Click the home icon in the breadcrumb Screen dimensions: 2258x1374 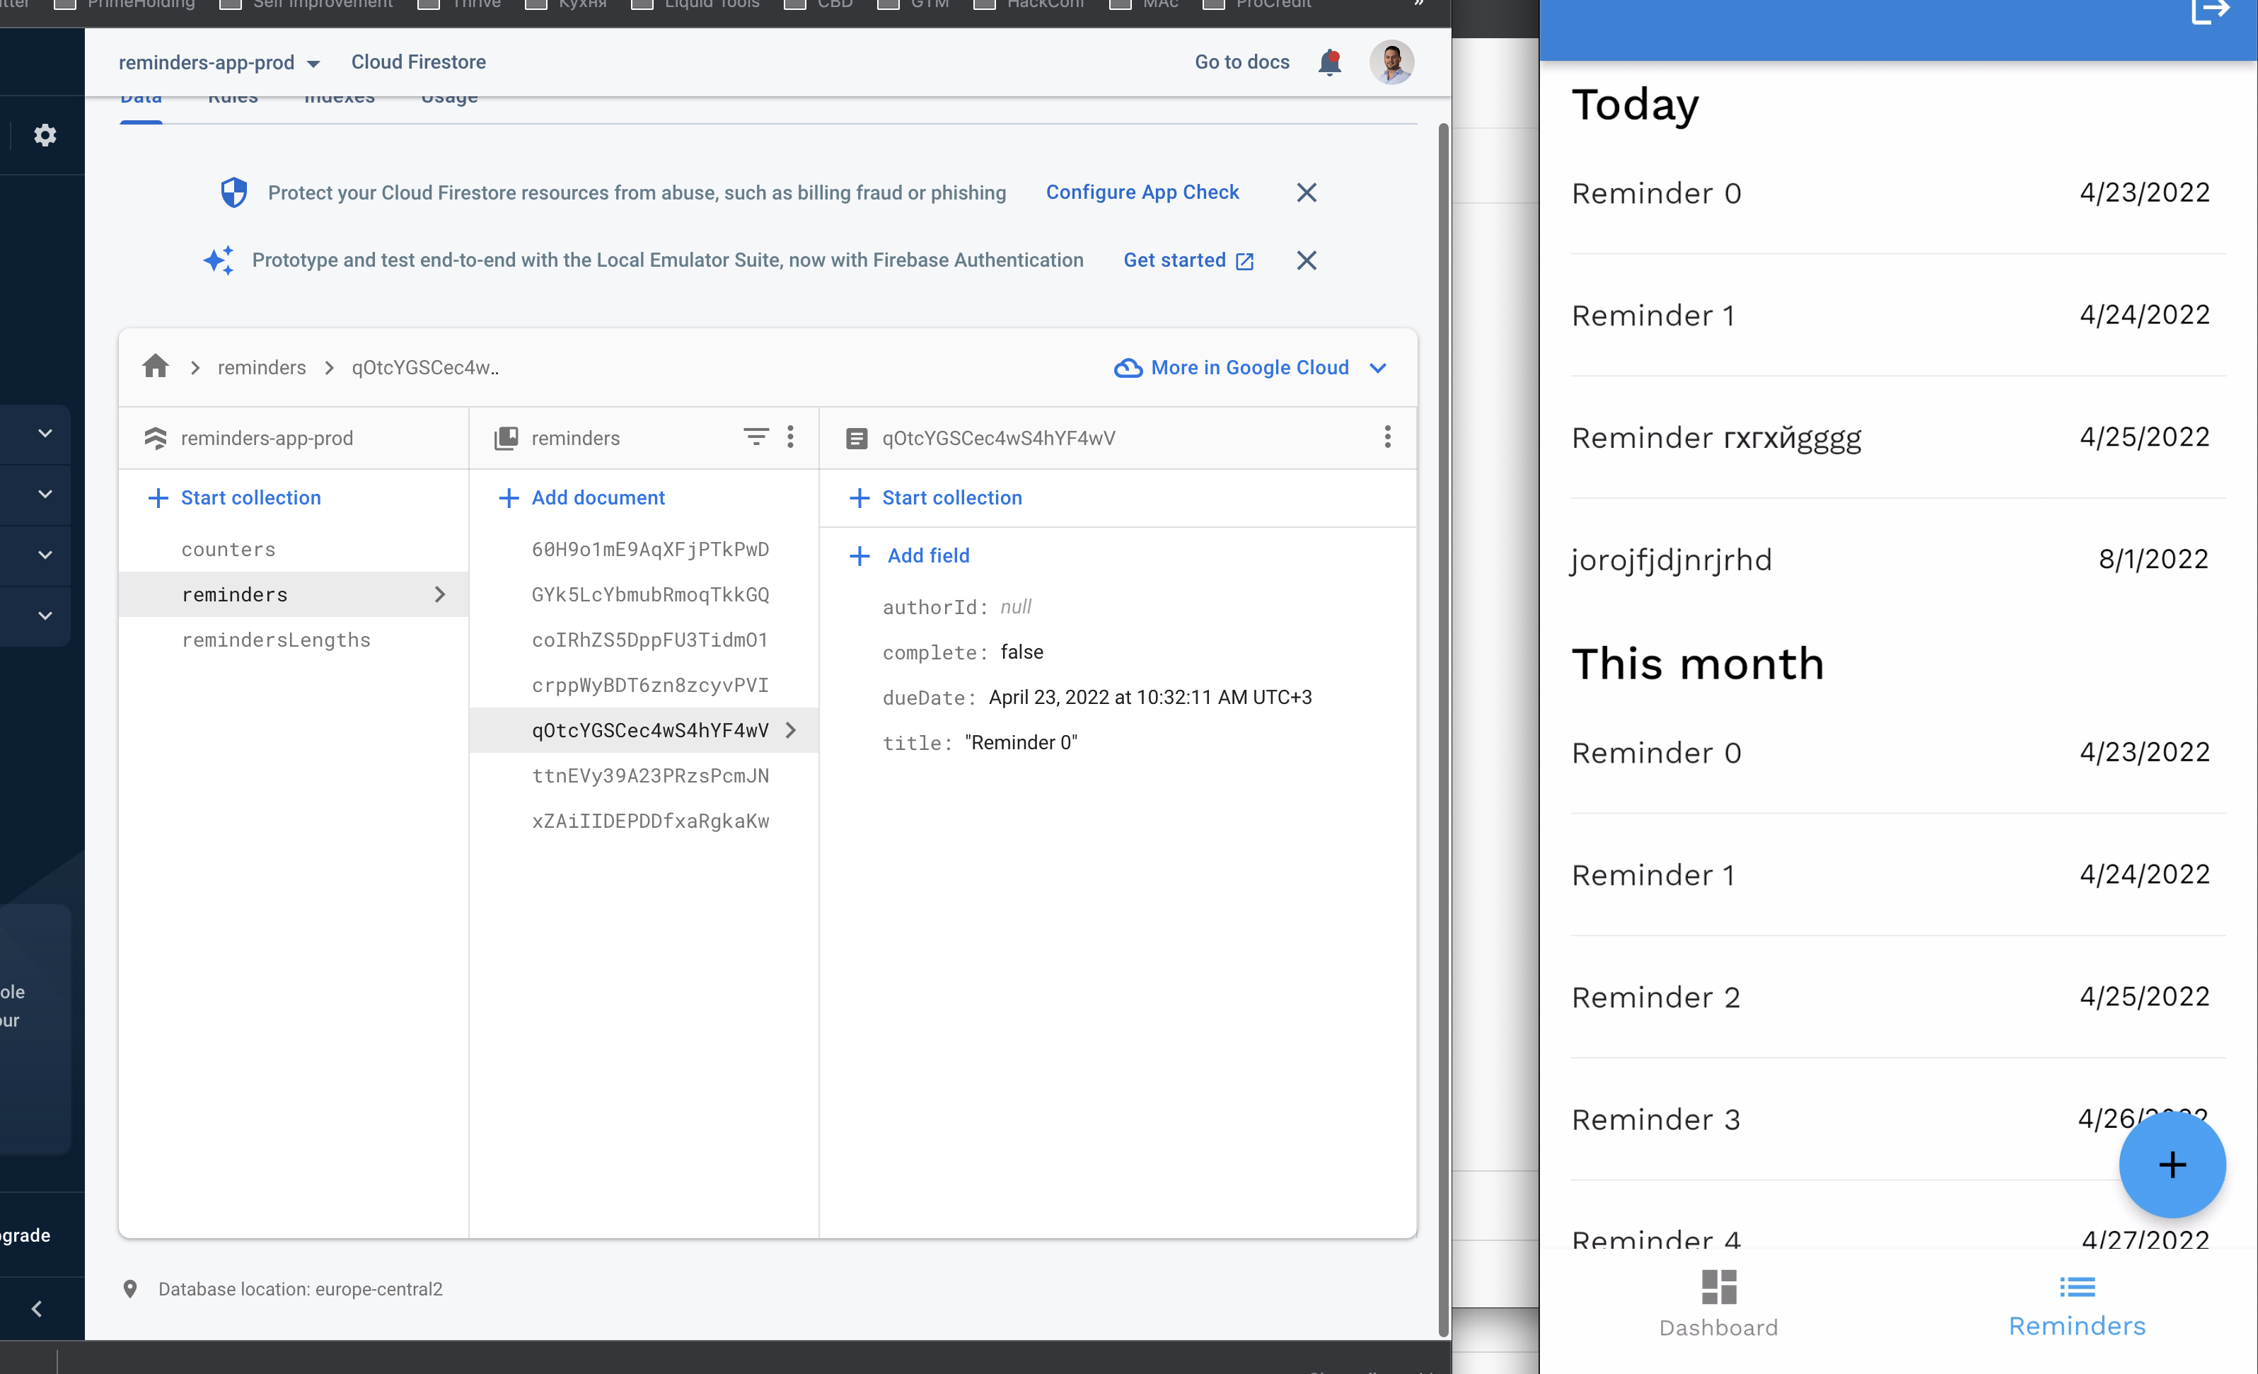click(155, 366)
